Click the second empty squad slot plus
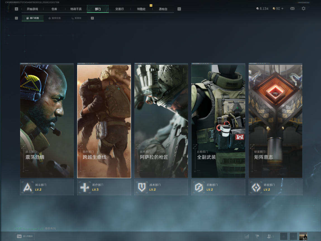 [x=293, y=236]
